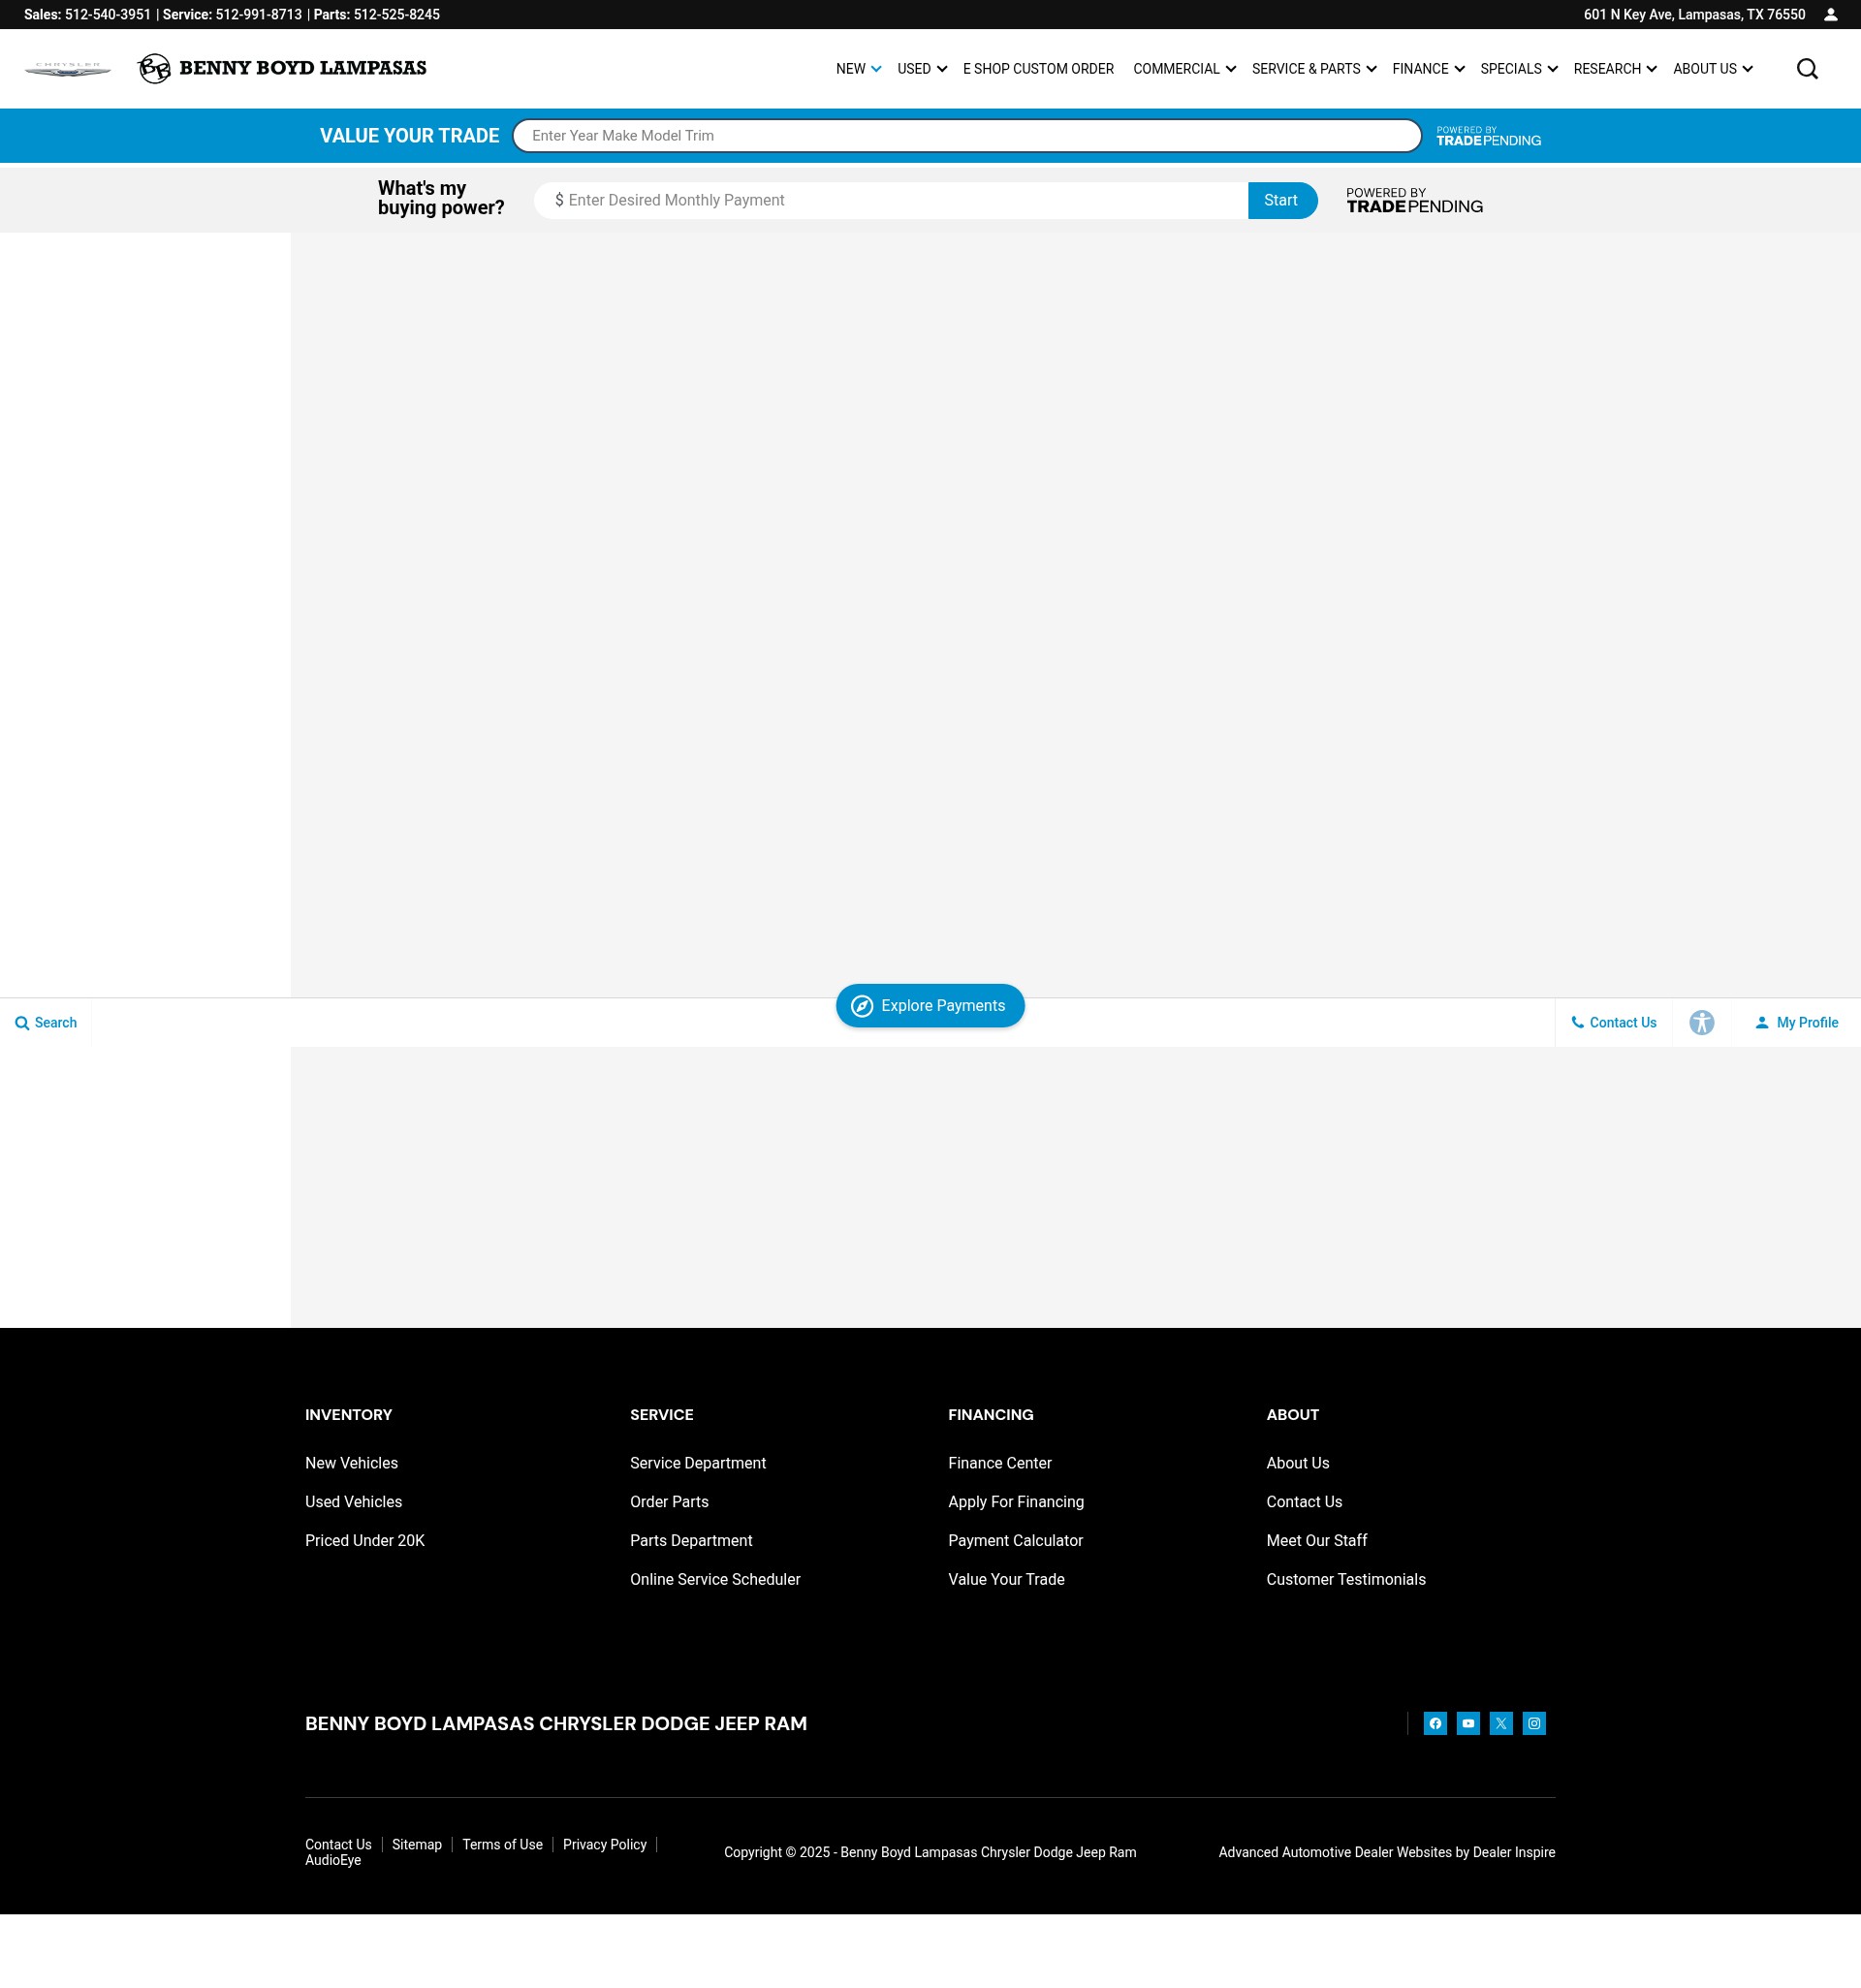Open Used Vehicles footer link

(353, 1502)
